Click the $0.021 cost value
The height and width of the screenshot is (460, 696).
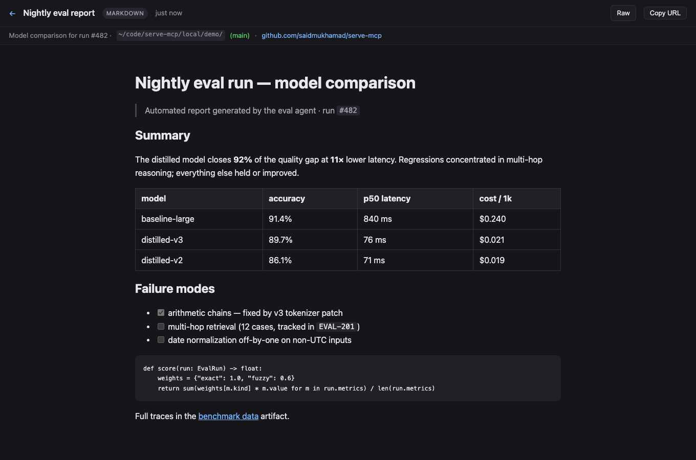point(492,240)
